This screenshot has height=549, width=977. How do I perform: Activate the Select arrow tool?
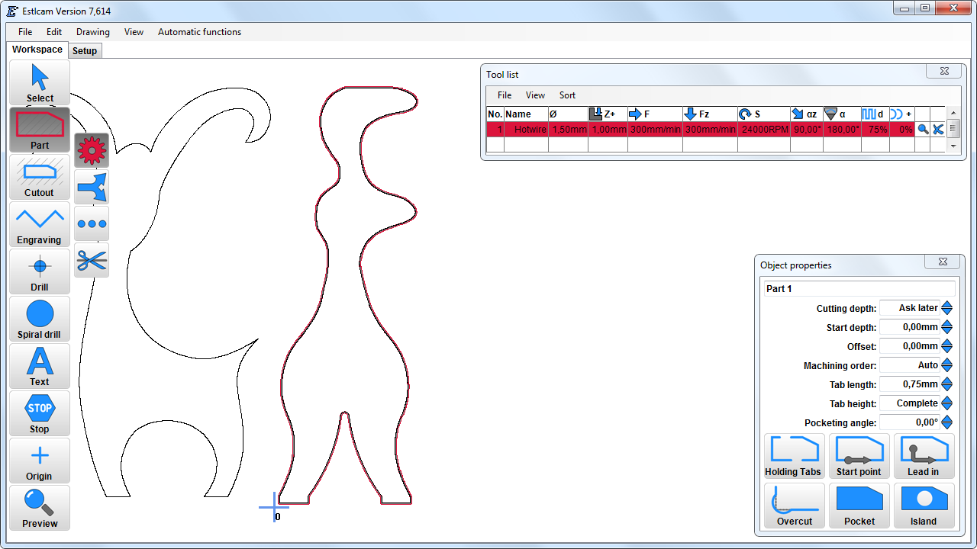pos(40,83)
